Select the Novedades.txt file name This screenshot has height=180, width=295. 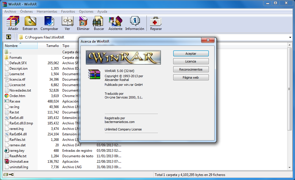[20, 90]
